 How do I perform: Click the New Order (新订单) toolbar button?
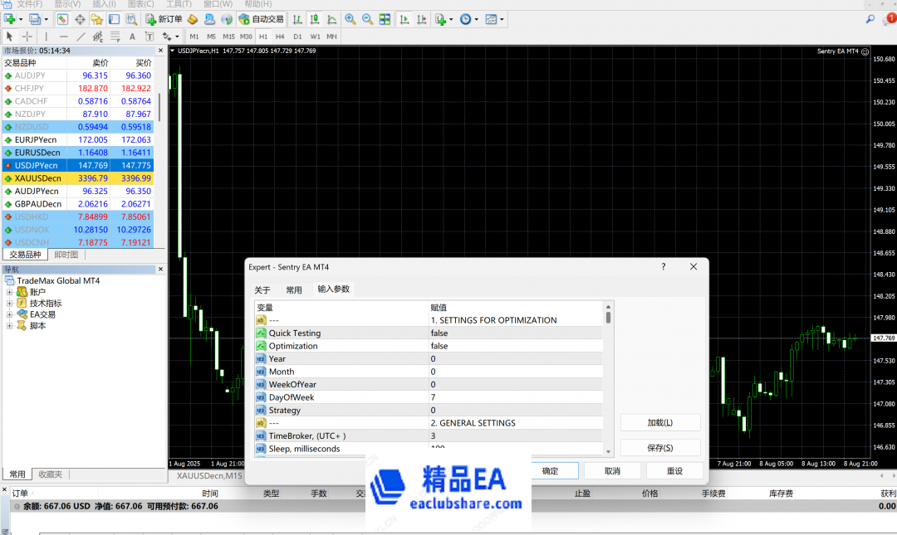coord(164,19)
